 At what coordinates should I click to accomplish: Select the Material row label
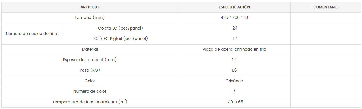90,49
